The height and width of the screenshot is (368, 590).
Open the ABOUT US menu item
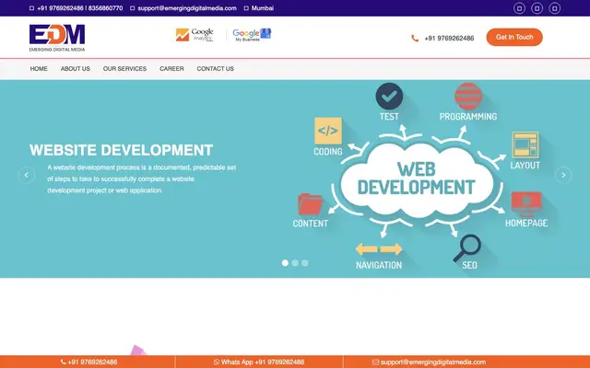coord(76,69)
